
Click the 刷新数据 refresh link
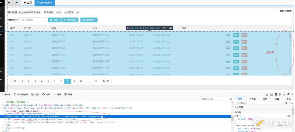(x=286, y=11)
